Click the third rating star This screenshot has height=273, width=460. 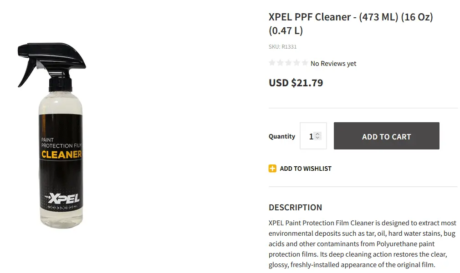coord(288,63)
